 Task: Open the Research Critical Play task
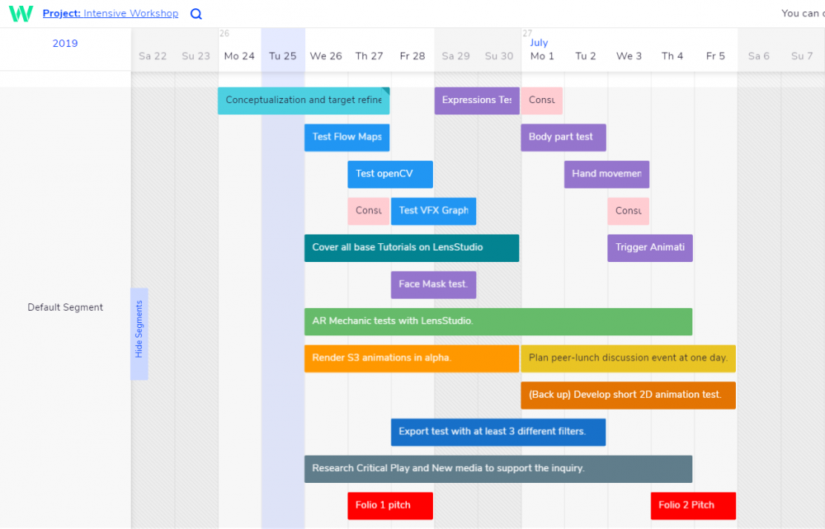(497, 469)
